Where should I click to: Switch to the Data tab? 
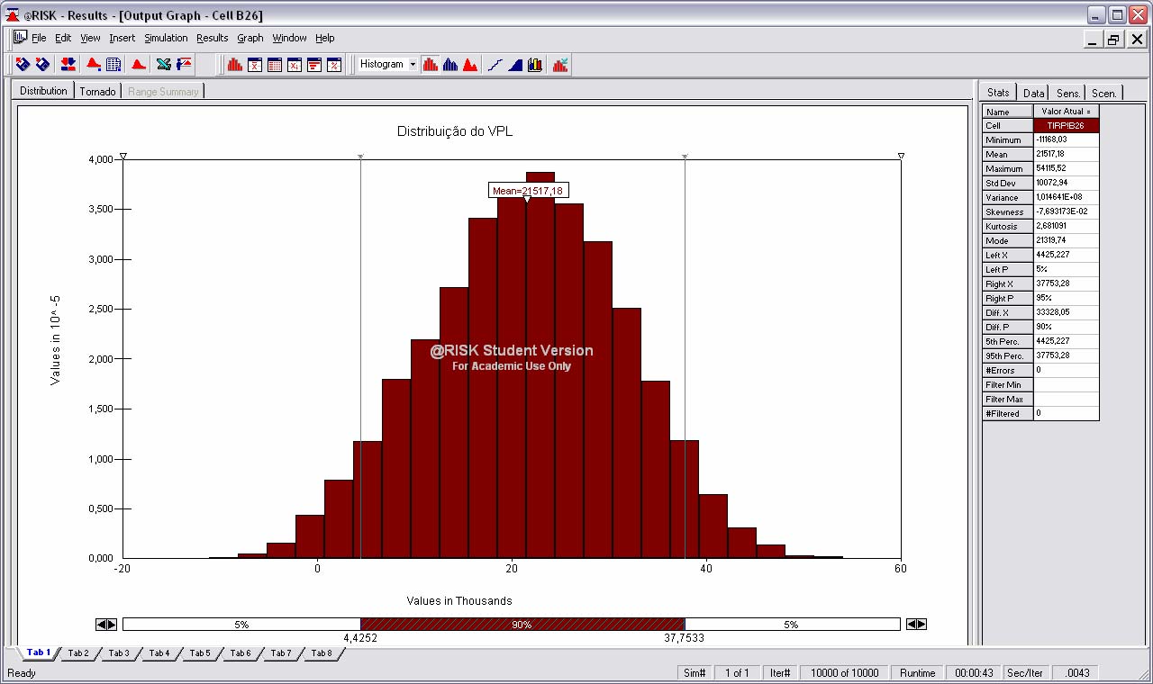pos(1034,94)
